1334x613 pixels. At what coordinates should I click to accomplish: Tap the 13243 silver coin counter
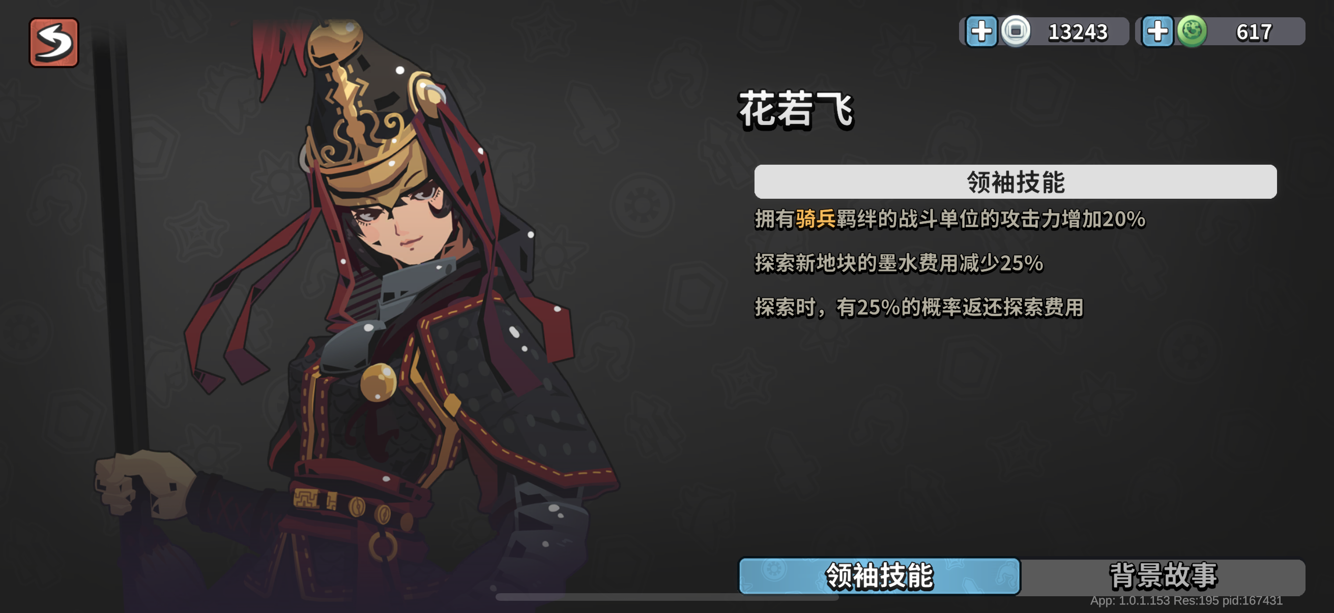(1077, 32)
